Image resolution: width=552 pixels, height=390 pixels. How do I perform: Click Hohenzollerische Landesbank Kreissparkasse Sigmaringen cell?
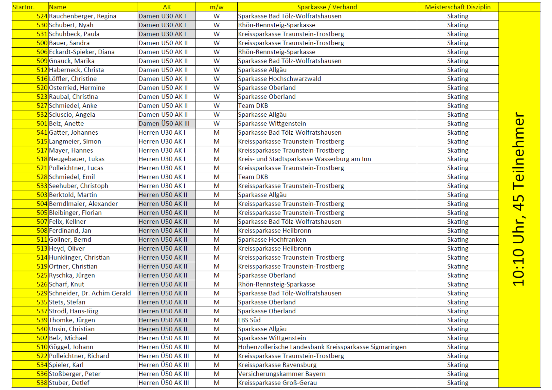[322, 347]
